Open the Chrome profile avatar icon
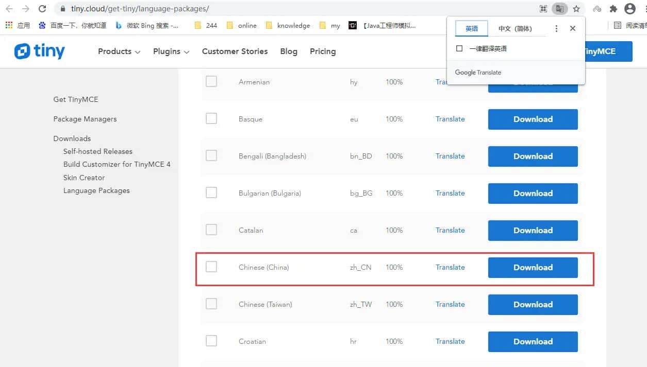 click(x=629, y=9)
